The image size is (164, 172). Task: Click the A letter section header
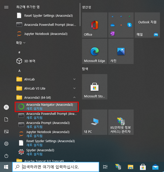(19, 71)
